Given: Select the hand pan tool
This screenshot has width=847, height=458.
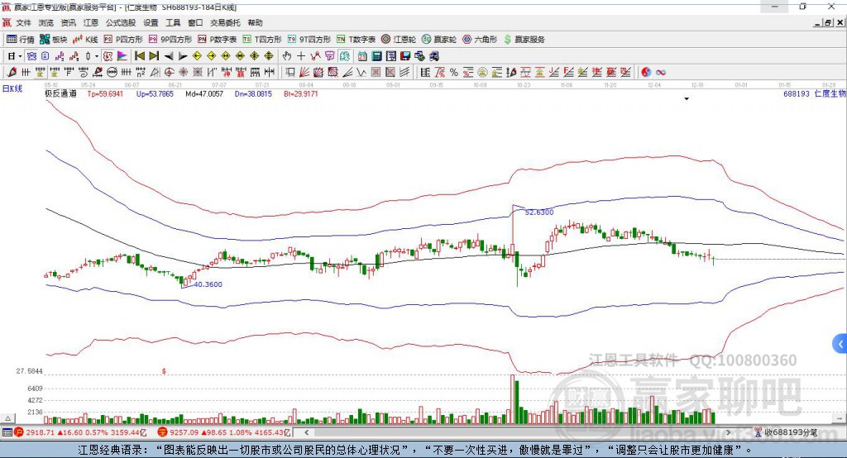Looking at the screenshot, I should [x=286, y=56].
